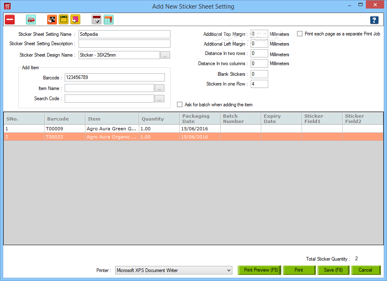Screen dimensions: 387x281
Task: Click the Barcode input field
Action: [114, 77]
